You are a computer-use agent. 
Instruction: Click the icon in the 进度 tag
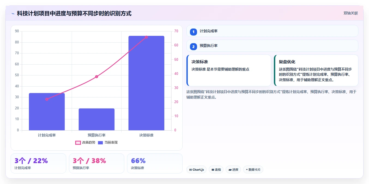tap(230, 170)
